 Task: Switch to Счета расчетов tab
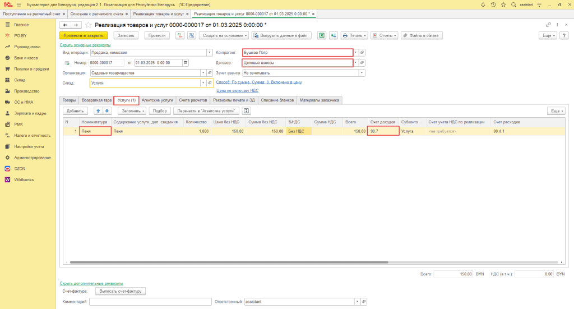pyautogui.click(x=193, y=100)
